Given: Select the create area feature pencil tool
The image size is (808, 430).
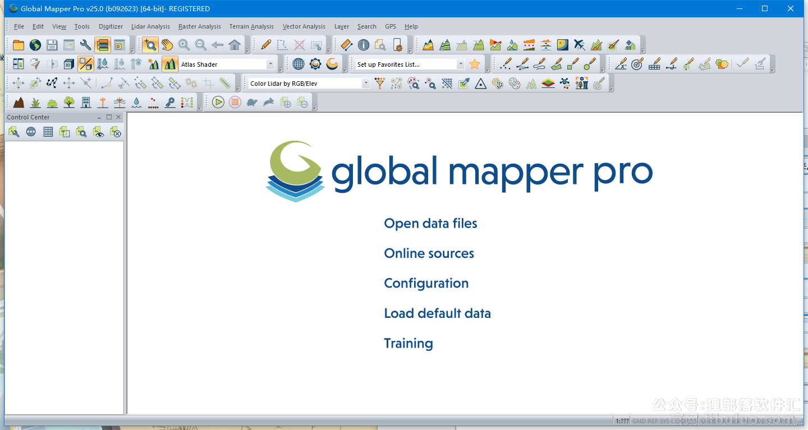Looking at the screenshot, I should pos(556,64).
